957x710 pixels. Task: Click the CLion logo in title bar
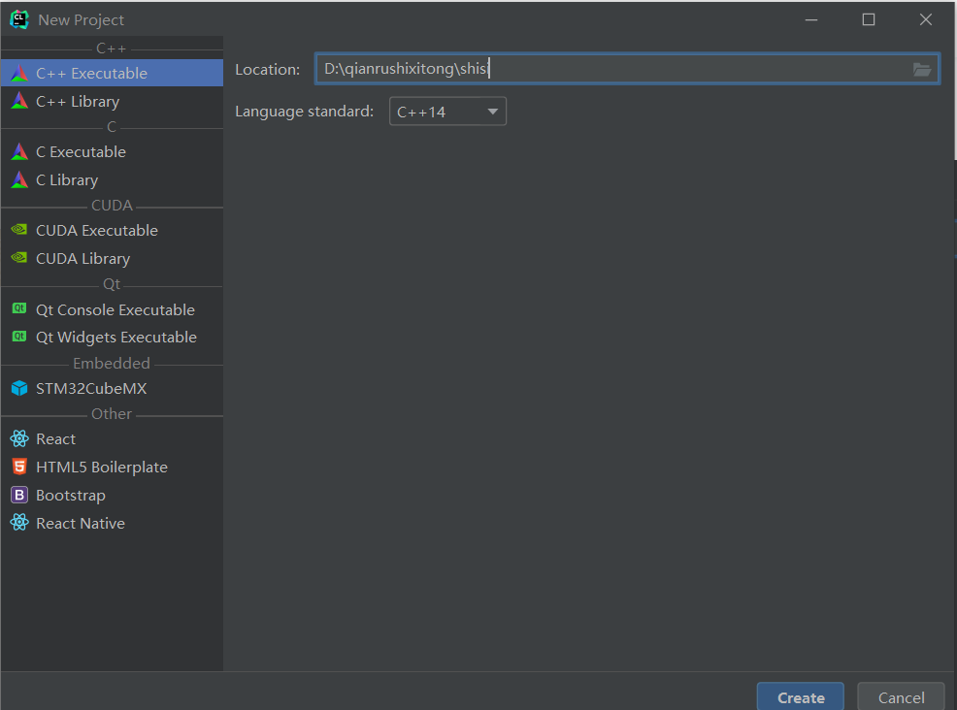point(18,19)
